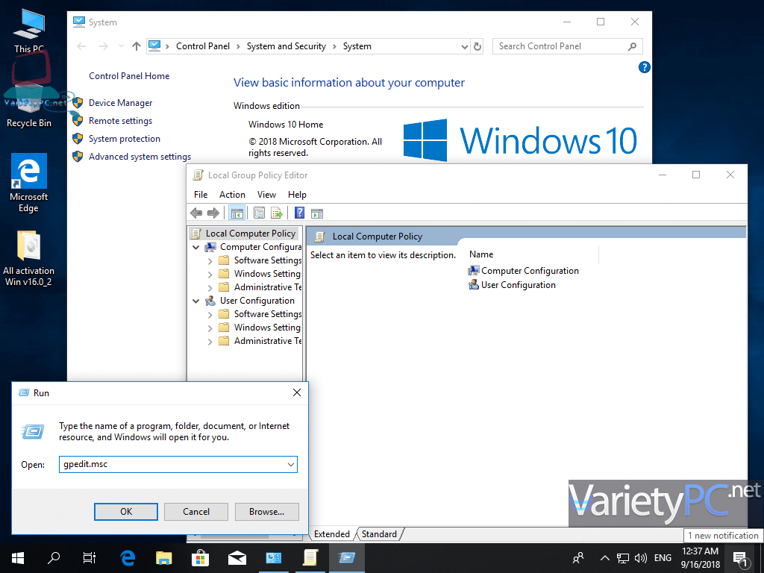This screenshot has height=573, width=764.
Task: Expand Software Settings under User Configuration
Action: [x=210, y=315]
